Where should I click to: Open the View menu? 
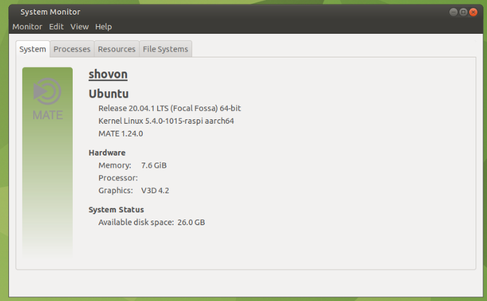pos(80,27)
